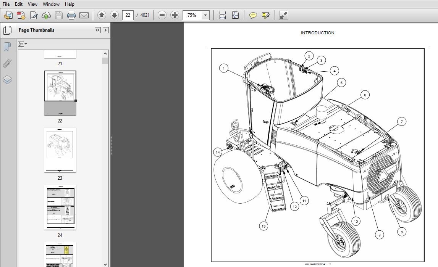Image resolution: width=438 pixels, height=267 pixels.
Task: Click the Open file toolbar icon
Action: (8, 15)
